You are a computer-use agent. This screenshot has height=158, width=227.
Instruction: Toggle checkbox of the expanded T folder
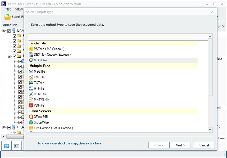coord(14,56)
